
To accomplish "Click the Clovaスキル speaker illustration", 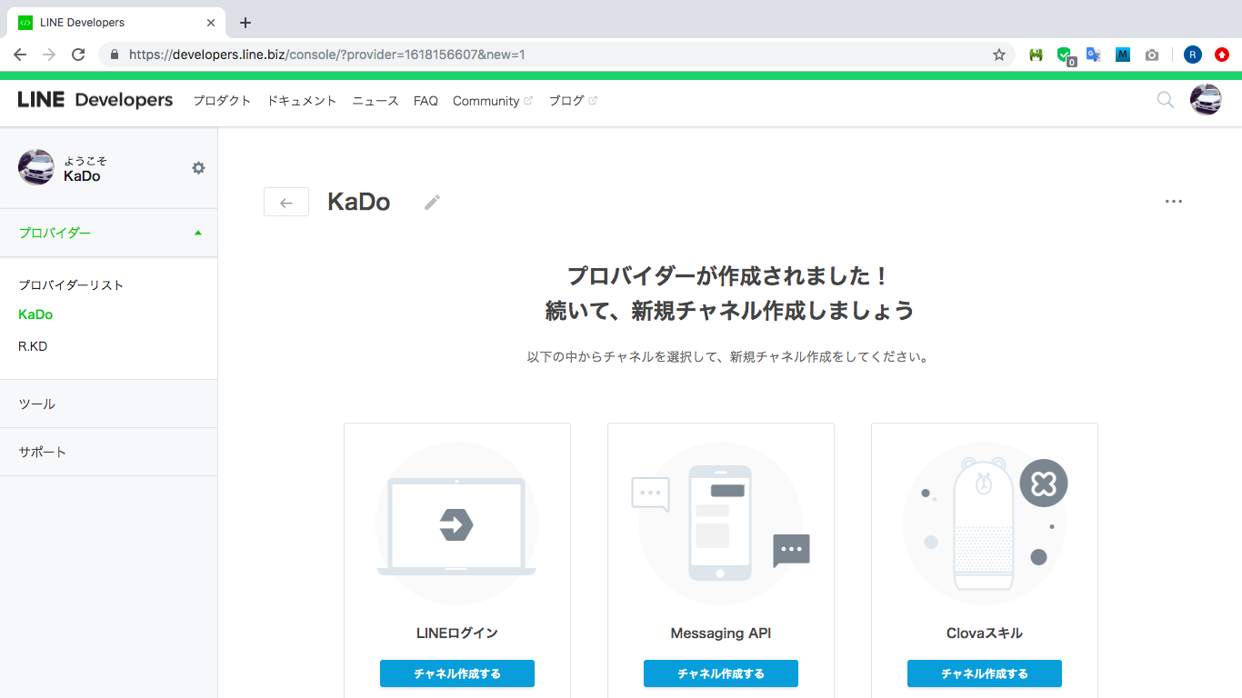I will coord(985,523).
